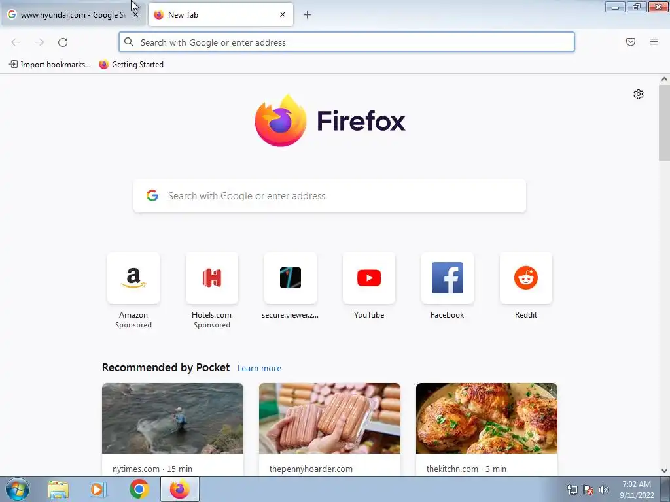
Task: Open new tab page settings gear
Action: 639,94
